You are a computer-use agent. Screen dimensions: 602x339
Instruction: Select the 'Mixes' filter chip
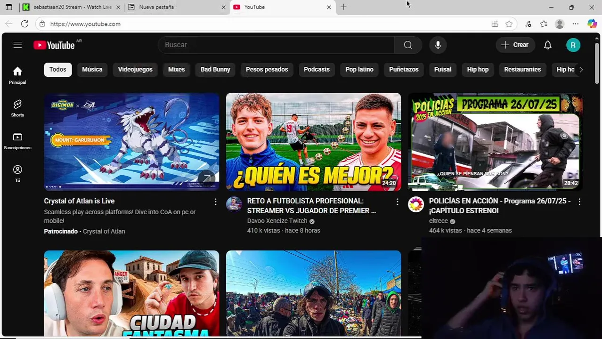177,69
